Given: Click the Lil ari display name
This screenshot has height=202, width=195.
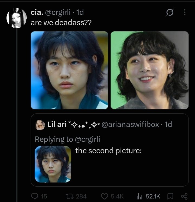Looking at the screenshot, I should click(57, 125).
